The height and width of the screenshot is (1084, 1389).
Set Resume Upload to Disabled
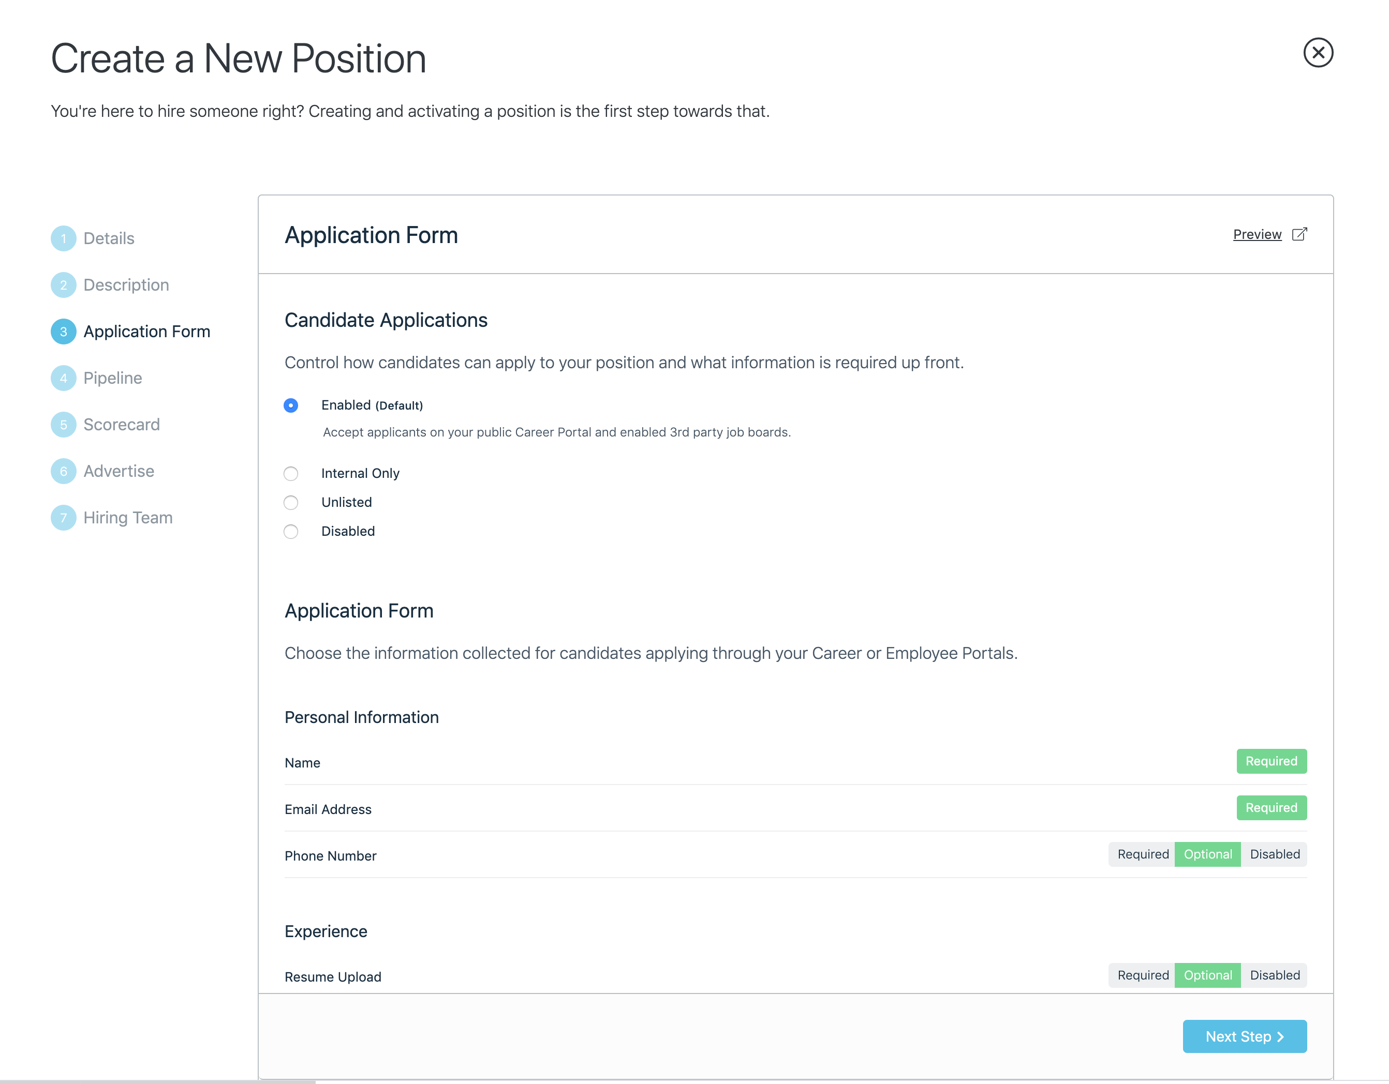tap(1274, 975)
